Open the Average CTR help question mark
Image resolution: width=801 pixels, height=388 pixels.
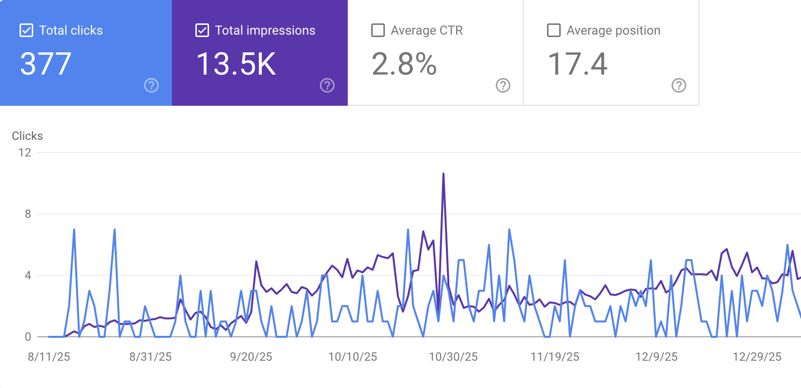503,85
